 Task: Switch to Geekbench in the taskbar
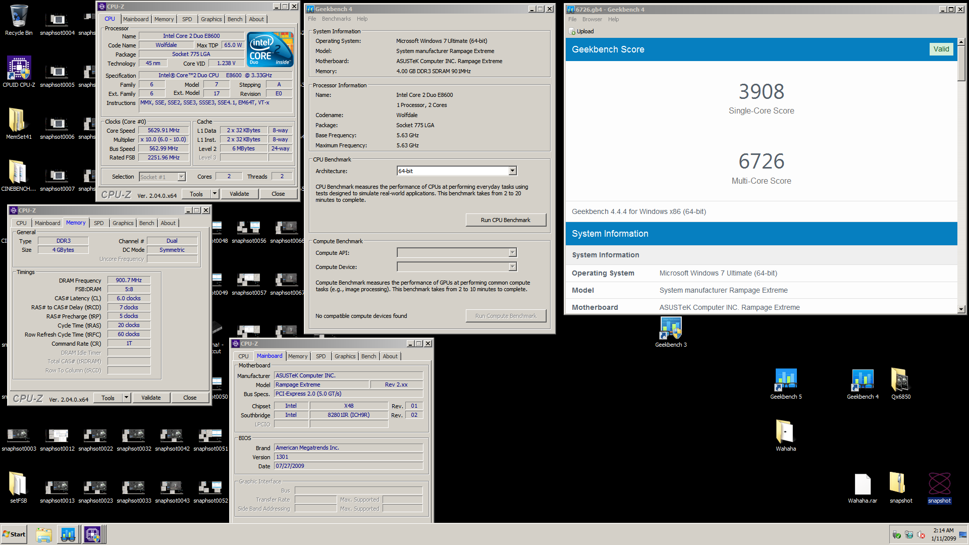[x=68, y=534]
